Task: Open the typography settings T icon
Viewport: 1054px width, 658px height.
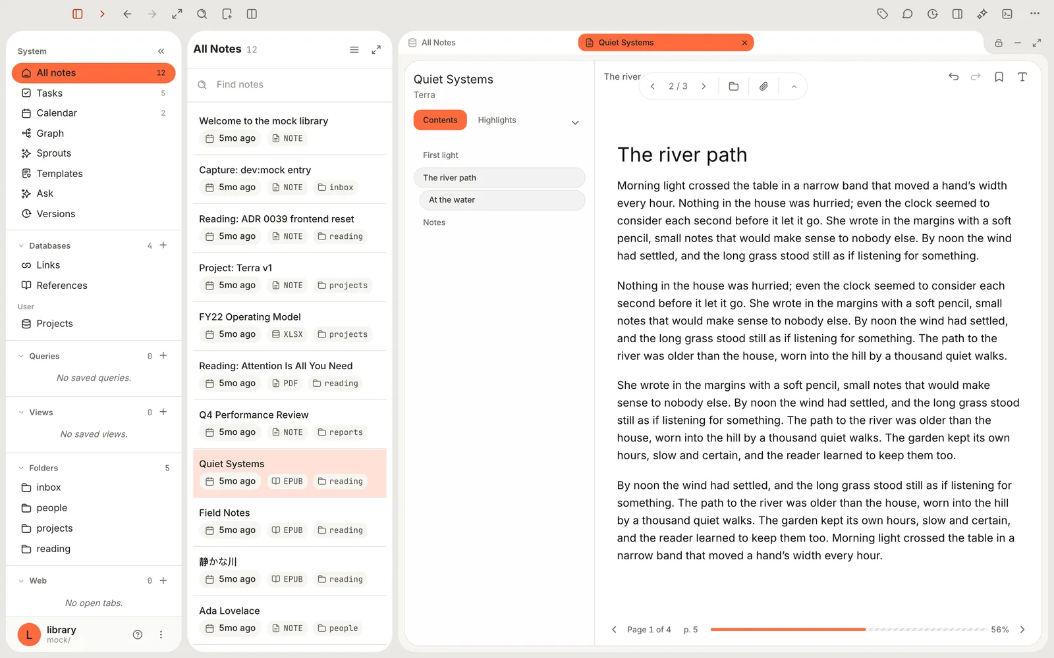Action: click(1022, 77)
